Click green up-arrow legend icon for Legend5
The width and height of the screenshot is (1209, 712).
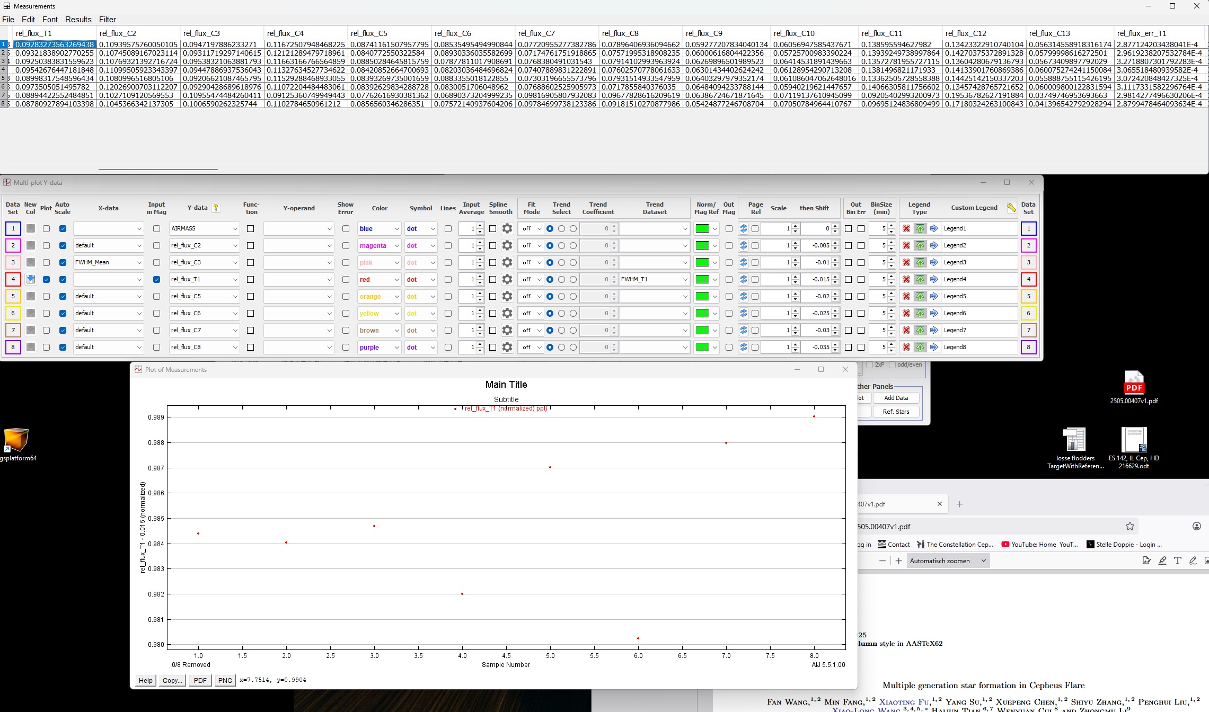click(x=920, y=296)
